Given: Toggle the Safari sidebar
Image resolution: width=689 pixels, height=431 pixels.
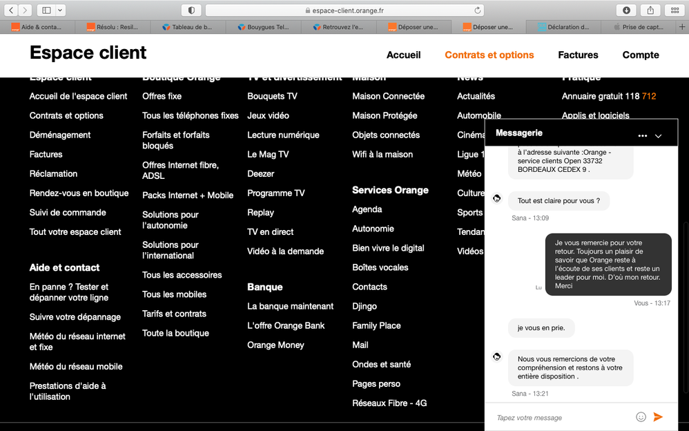Looking at the screenshot, I should pos(46,10).
